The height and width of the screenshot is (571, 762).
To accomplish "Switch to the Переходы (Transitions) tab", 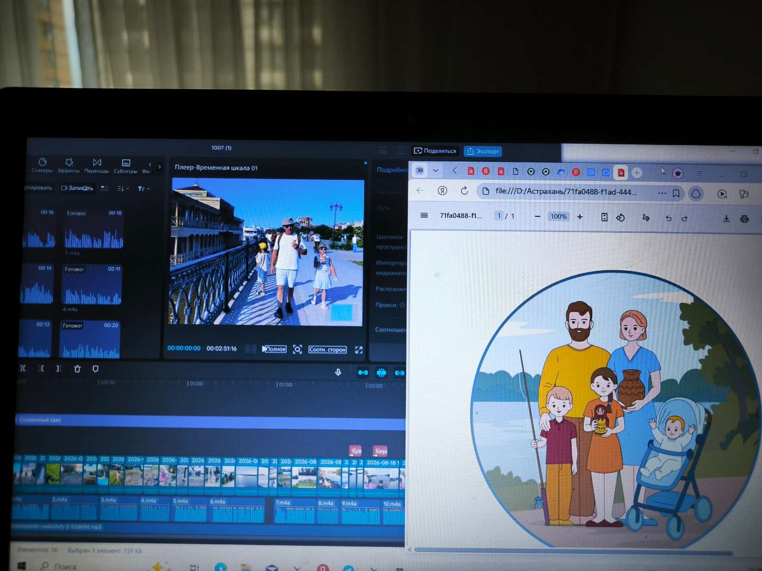I will point(97,166).
